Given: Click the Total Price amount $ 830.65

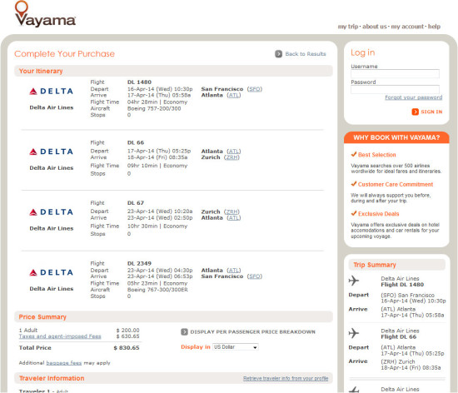Looking at the screenshot, I should click(127, 348).
